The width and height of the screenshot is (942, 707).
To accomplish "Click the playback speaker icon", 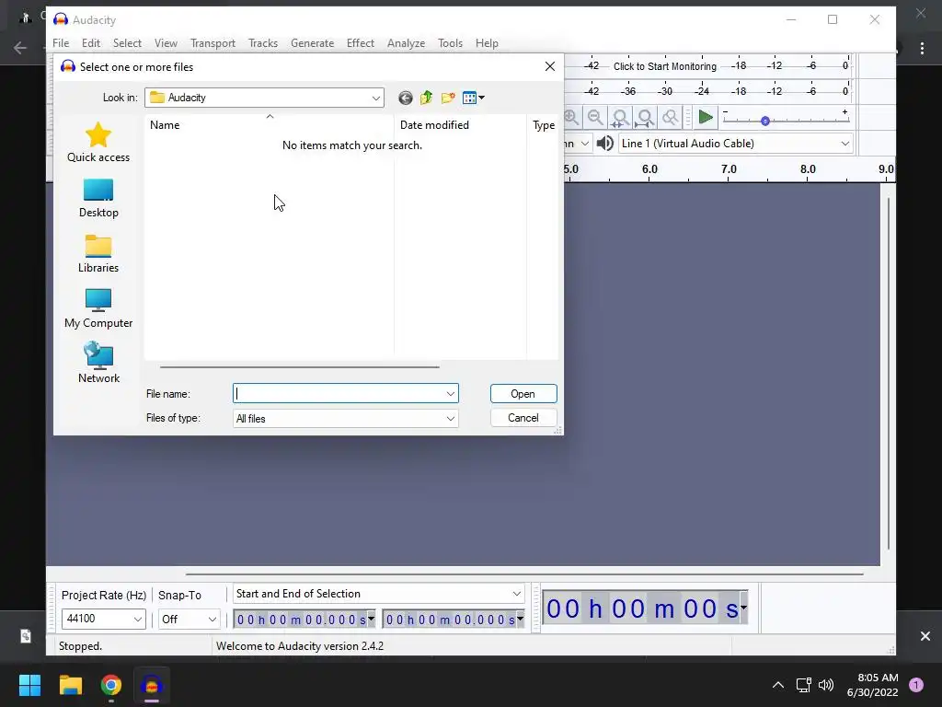I will point(604,144).
